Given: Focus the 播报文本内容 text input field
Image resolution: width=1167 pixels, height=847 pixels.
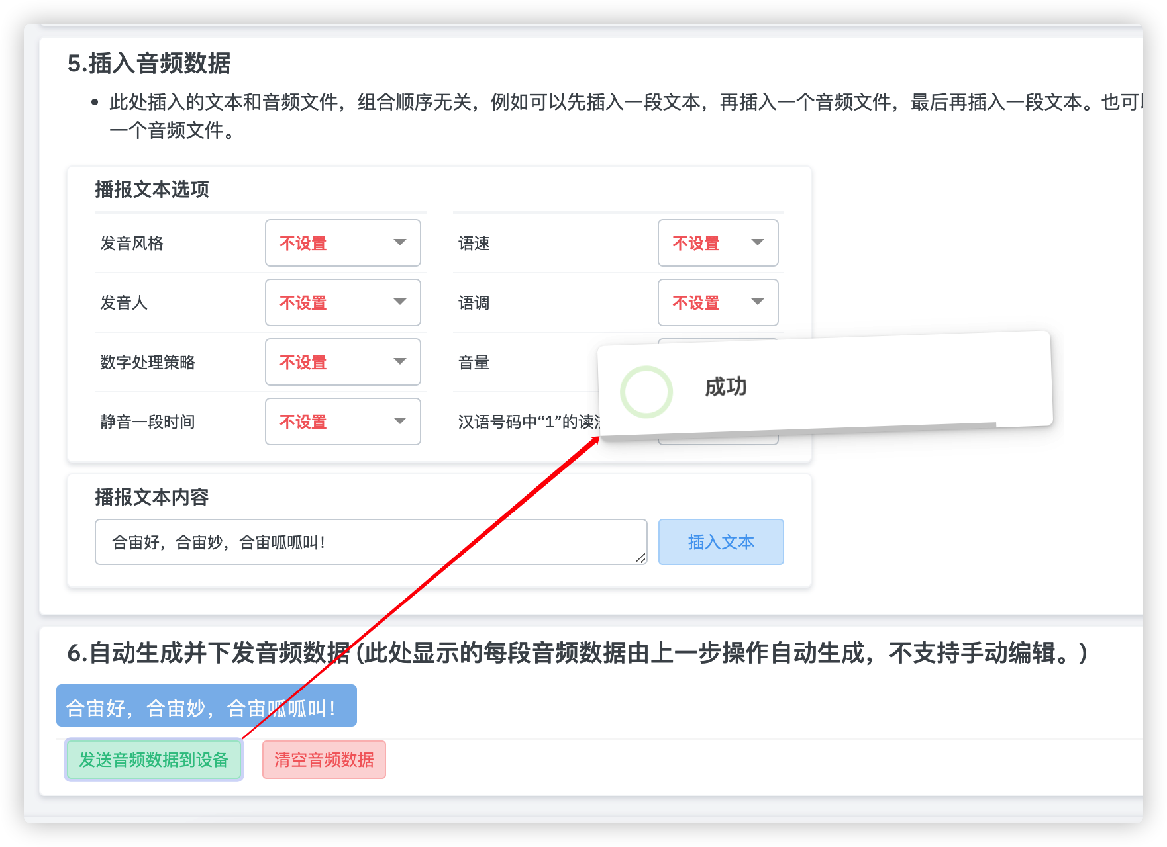Looking at the screenshot, I should pos(371,542).
